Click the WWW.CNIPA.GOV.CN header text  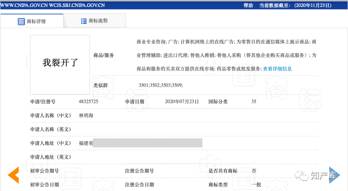[x=24, y=5]
